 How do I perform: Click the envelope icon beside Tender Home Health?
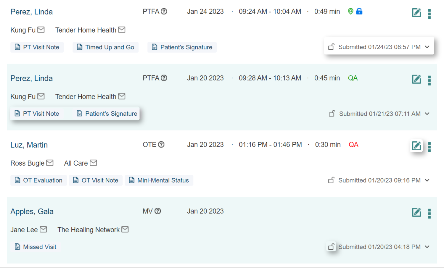click(122, 30)
